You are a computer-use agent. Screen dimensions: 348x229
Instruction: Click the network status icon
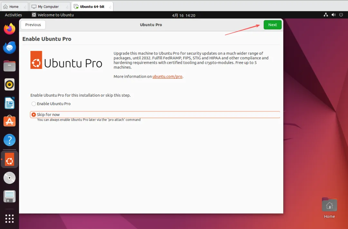(326, 15)
